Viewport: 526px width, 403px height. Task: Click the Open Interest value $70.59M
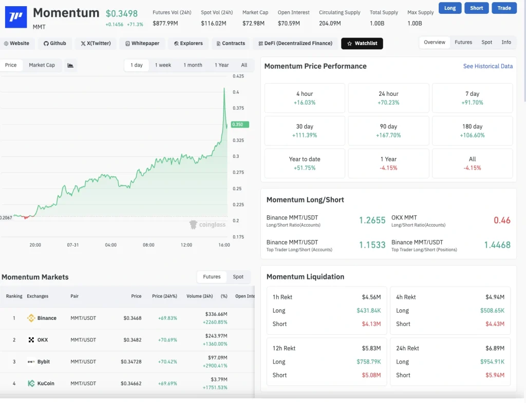tap(289, 24)
